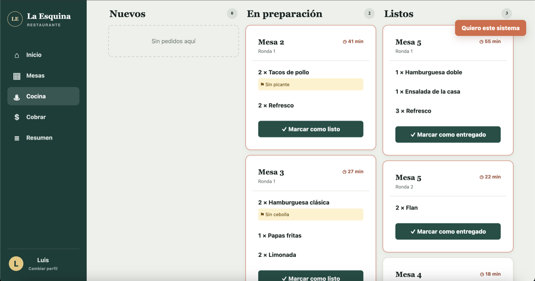Click the Quiero este sistema button
This screenshot has width=535, height=281.
(x=490, y=28)
